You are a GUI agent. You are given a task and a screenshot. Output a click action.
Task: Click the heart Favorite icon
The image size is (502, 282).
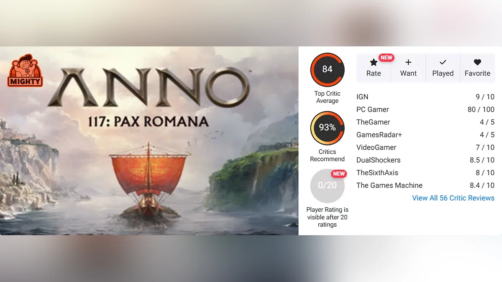[x=477, y=62]
